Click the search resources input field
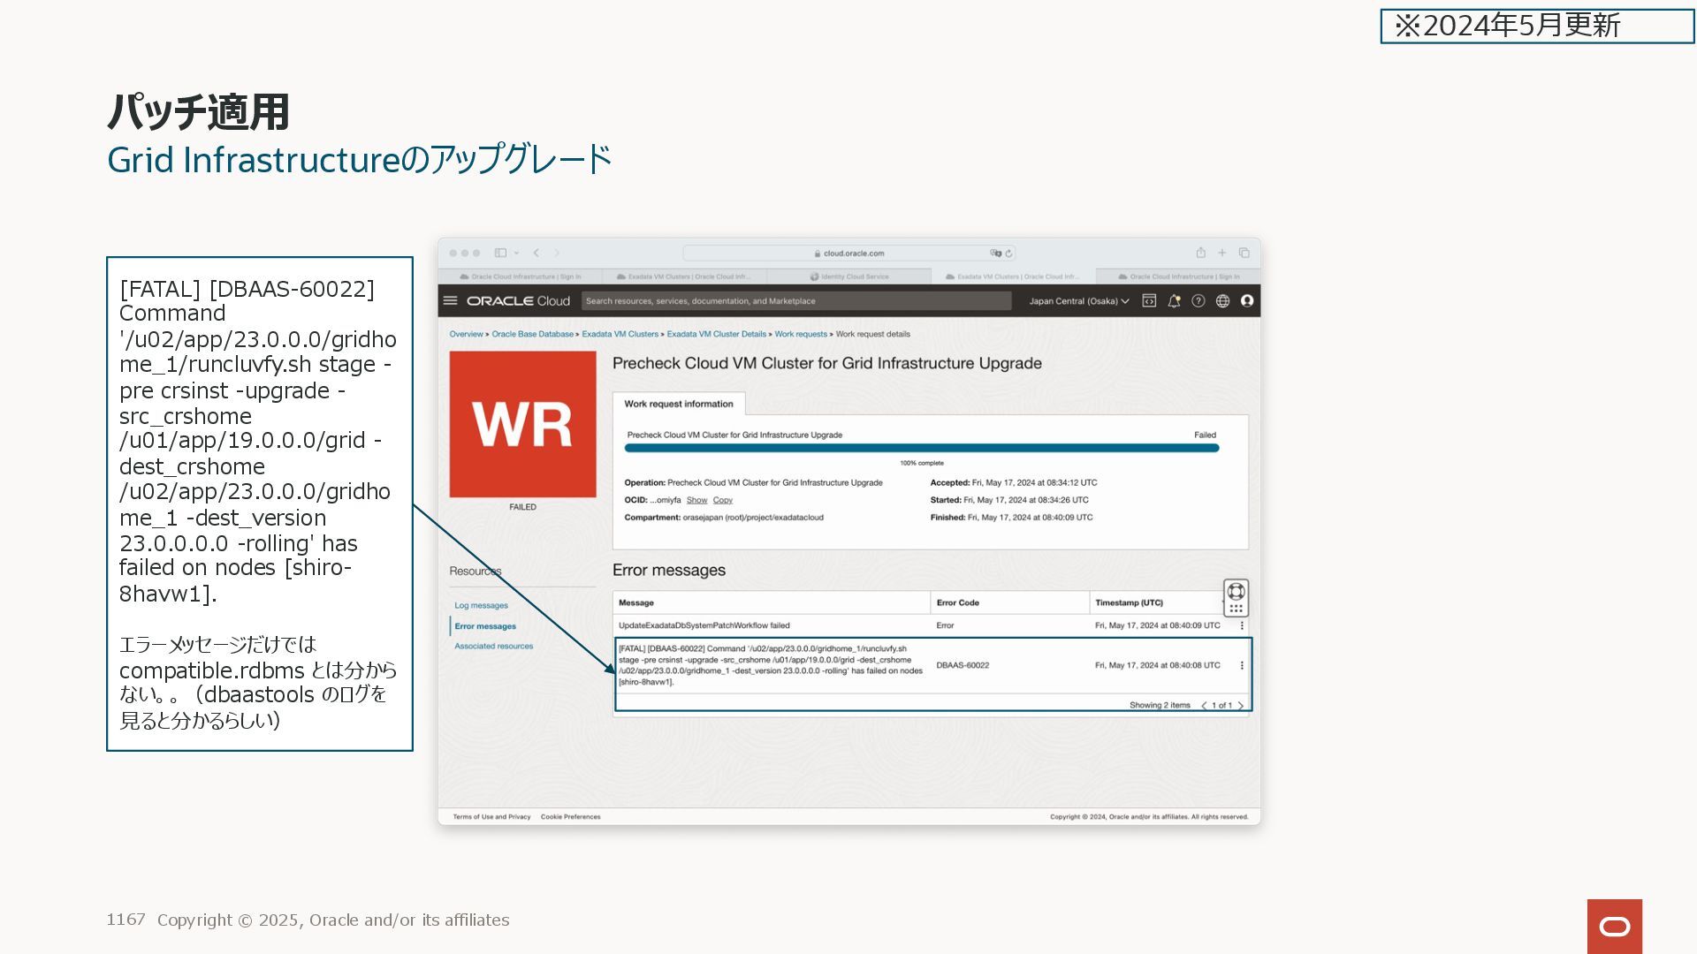The width and height of the screenshot is (1697, 954). (795, 301)
